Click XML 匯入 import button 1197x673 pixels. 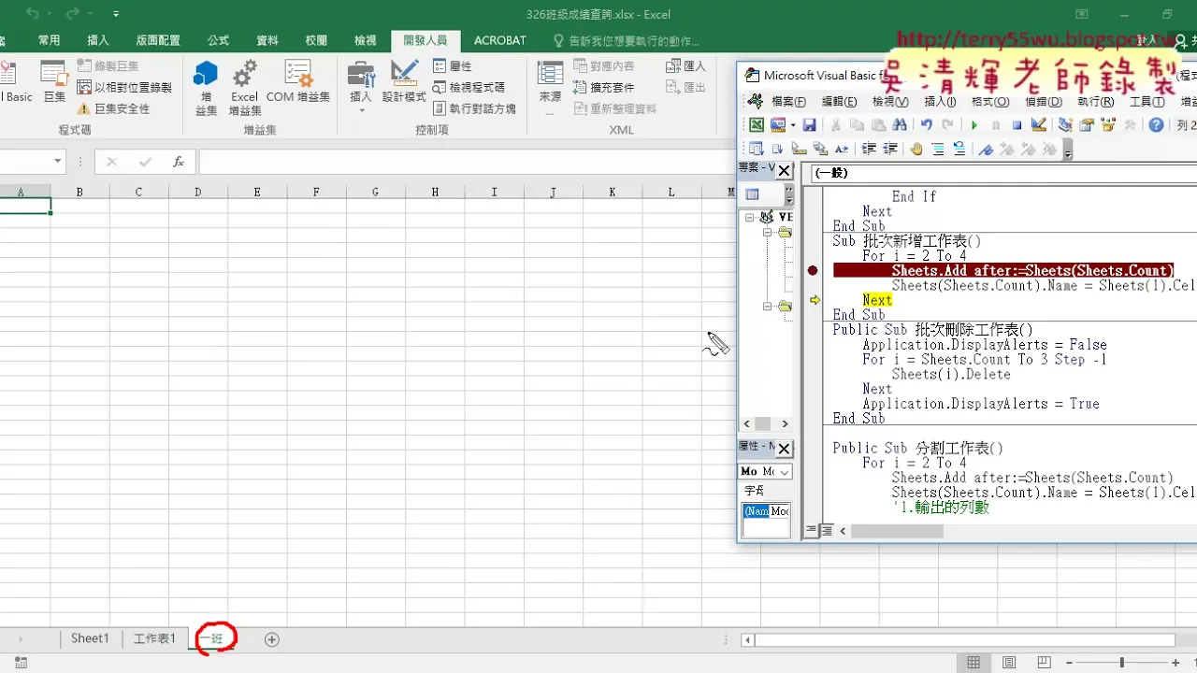coord(685,66)
